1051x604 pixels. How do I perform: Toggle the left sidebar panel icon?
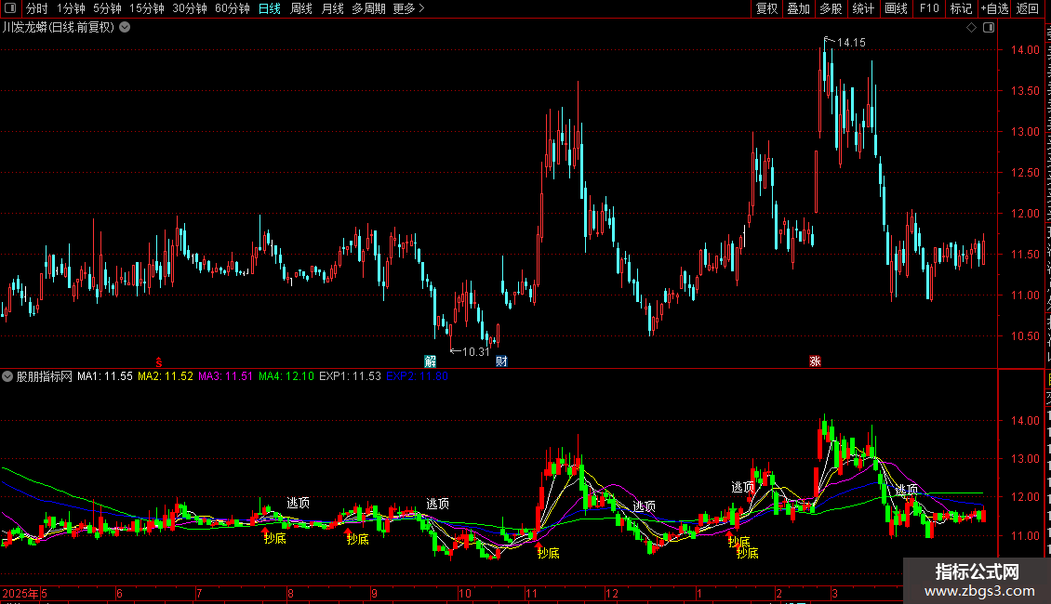pos(11,8)
